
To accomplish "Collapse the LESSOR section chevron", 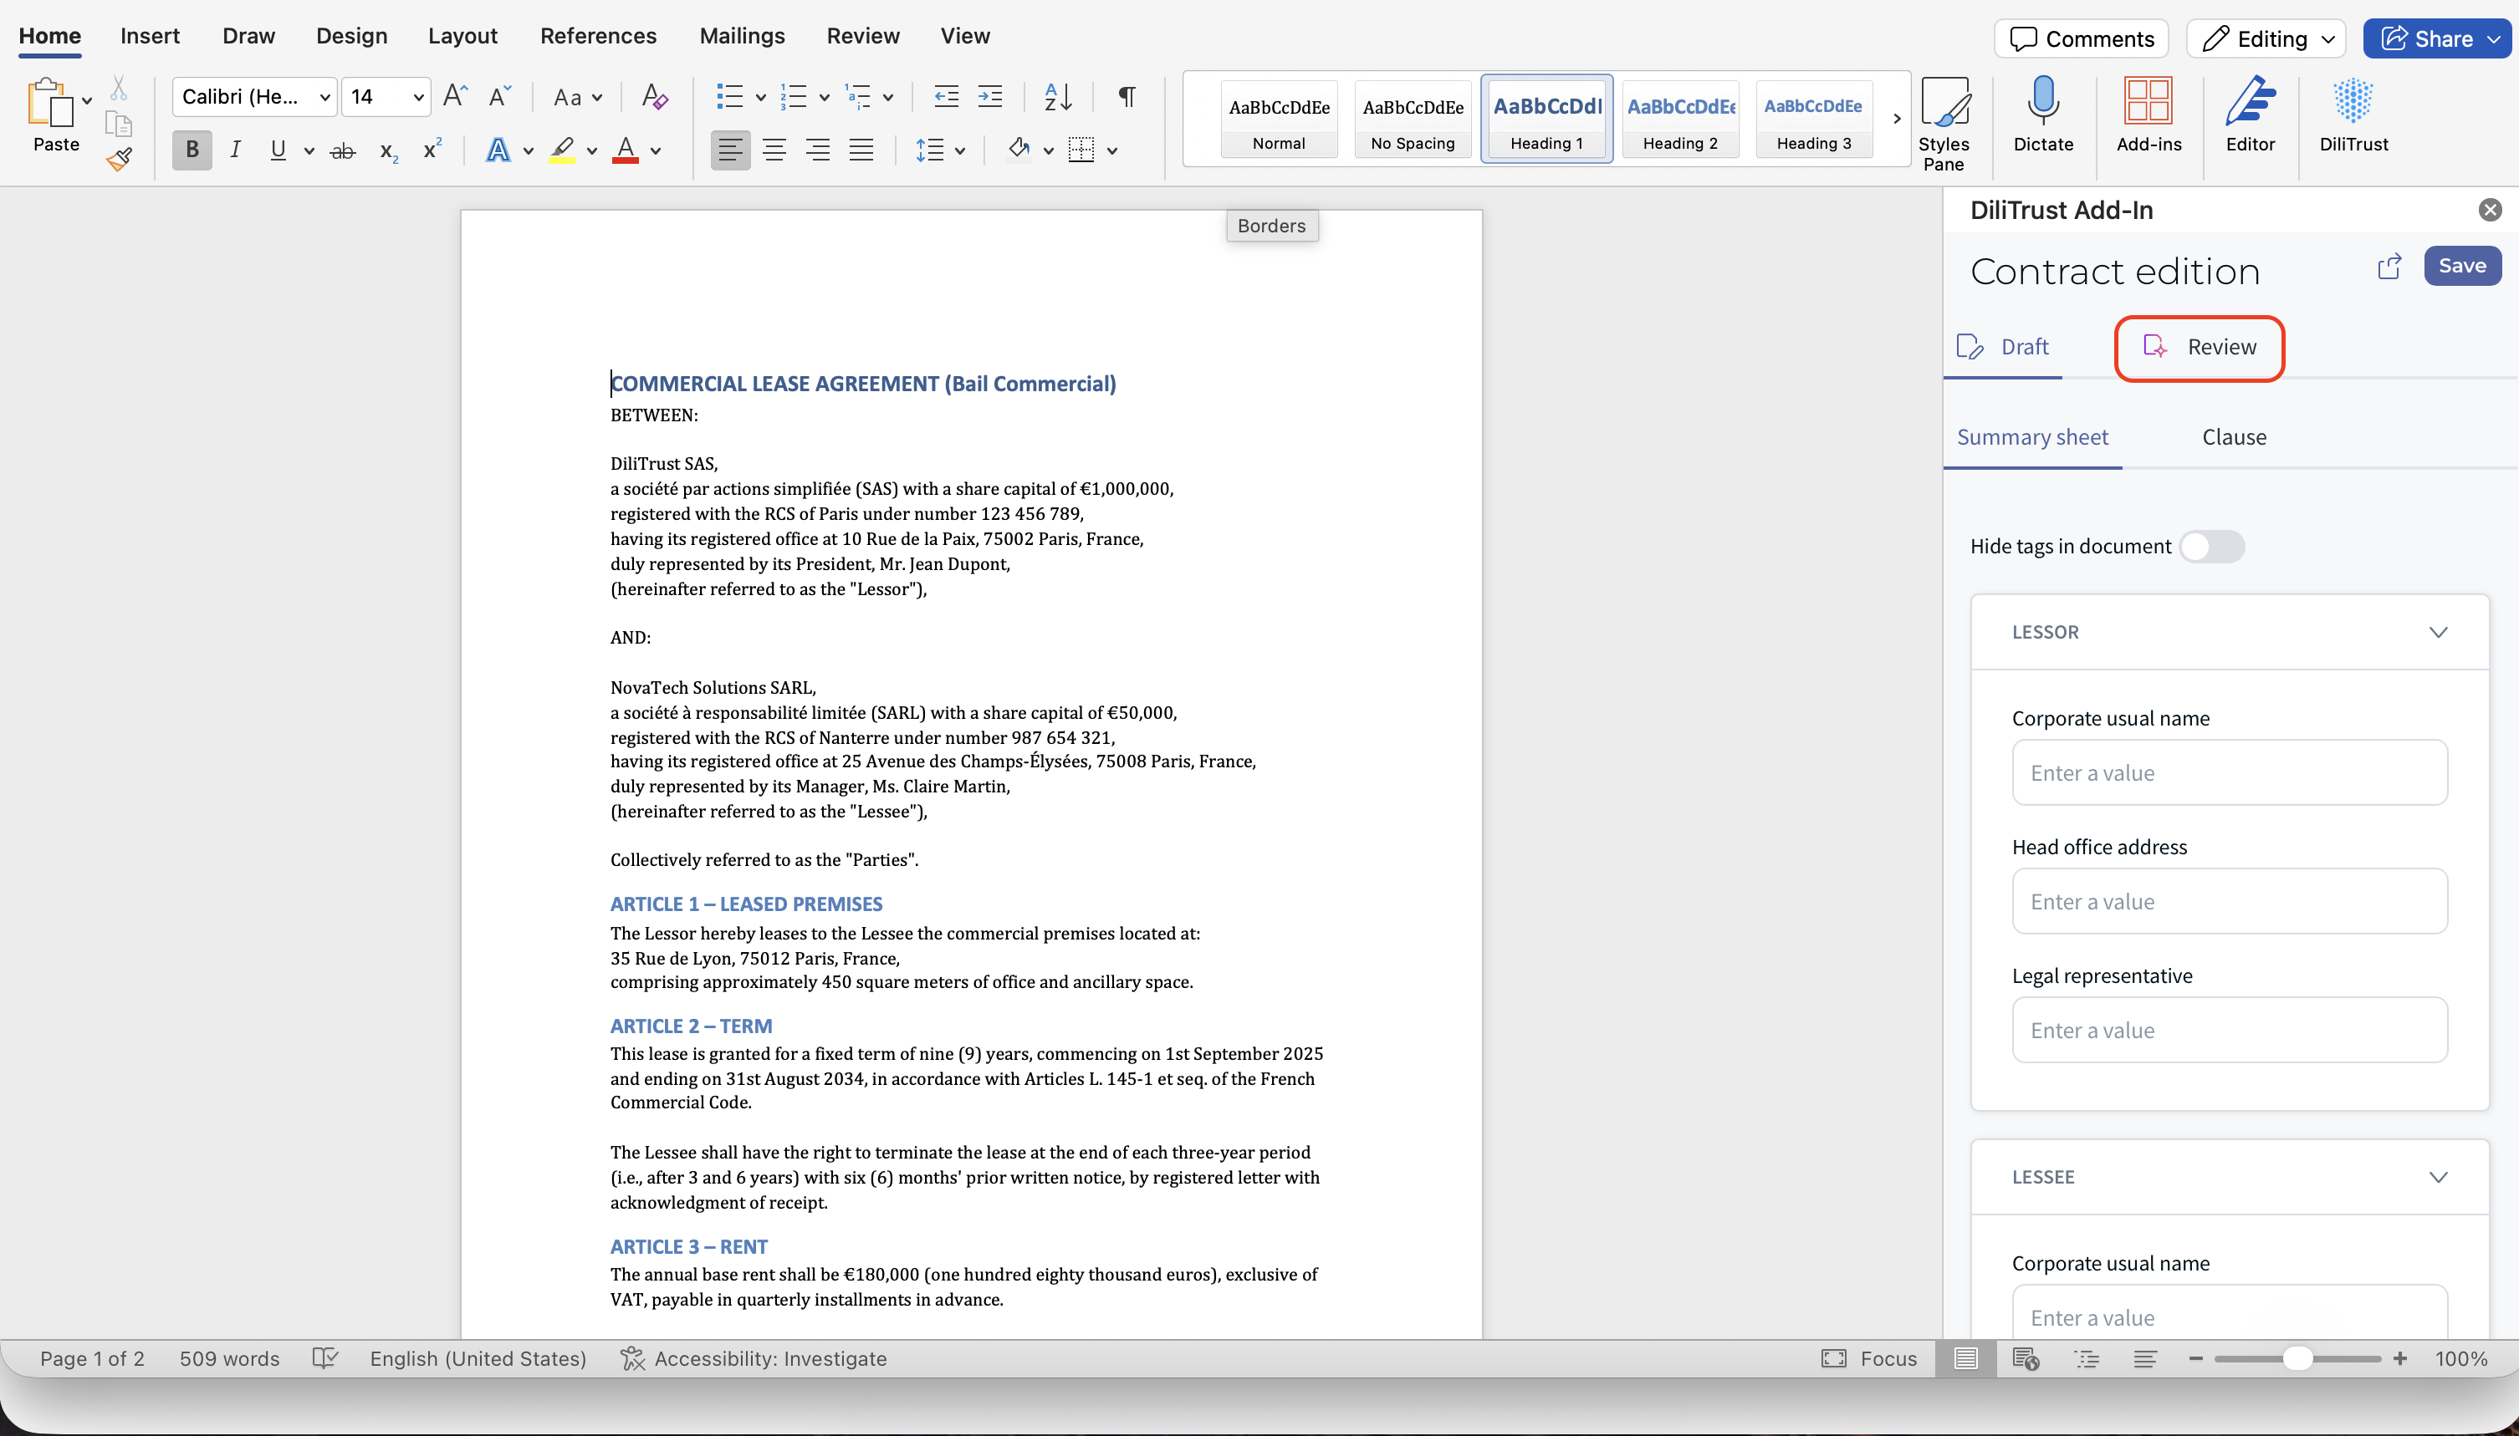I will click(2438, 632).
